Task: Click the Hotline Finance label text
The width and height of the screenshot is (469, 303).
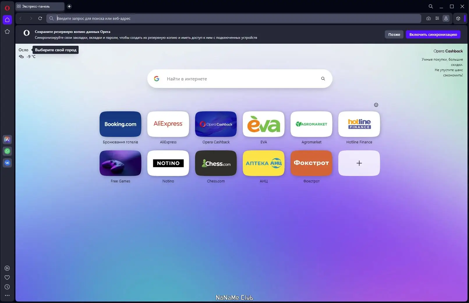Action: pyautogui.click(x=359, y=142)
